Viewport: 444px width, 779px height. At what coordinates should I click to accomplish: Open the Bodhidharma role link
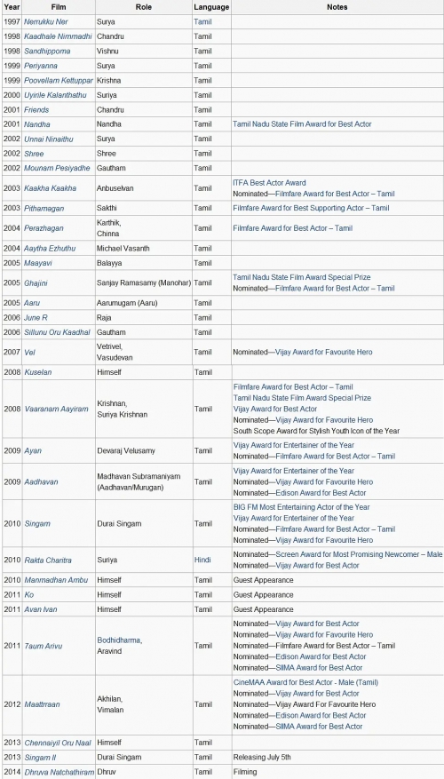tap(119, 640)
